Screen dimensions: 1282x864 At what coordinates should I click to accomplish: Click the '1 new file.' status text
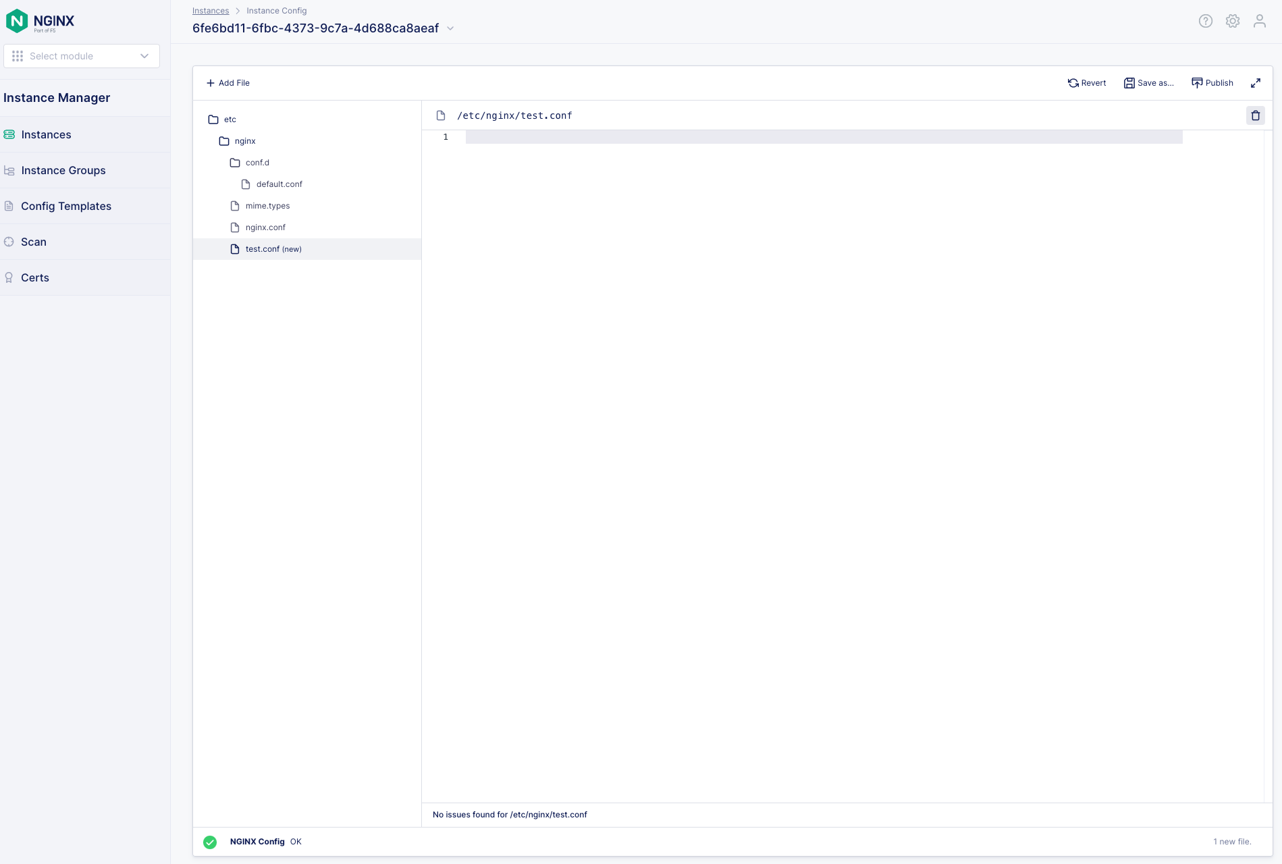coord(1232,842)
